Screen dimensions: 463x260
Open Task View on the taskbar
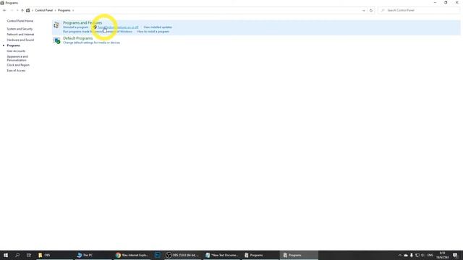29,255
